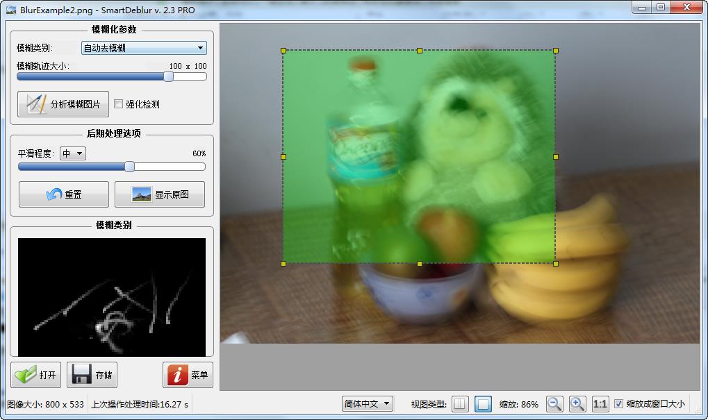Click 显示原图 to show the original

tap(160, 194)
